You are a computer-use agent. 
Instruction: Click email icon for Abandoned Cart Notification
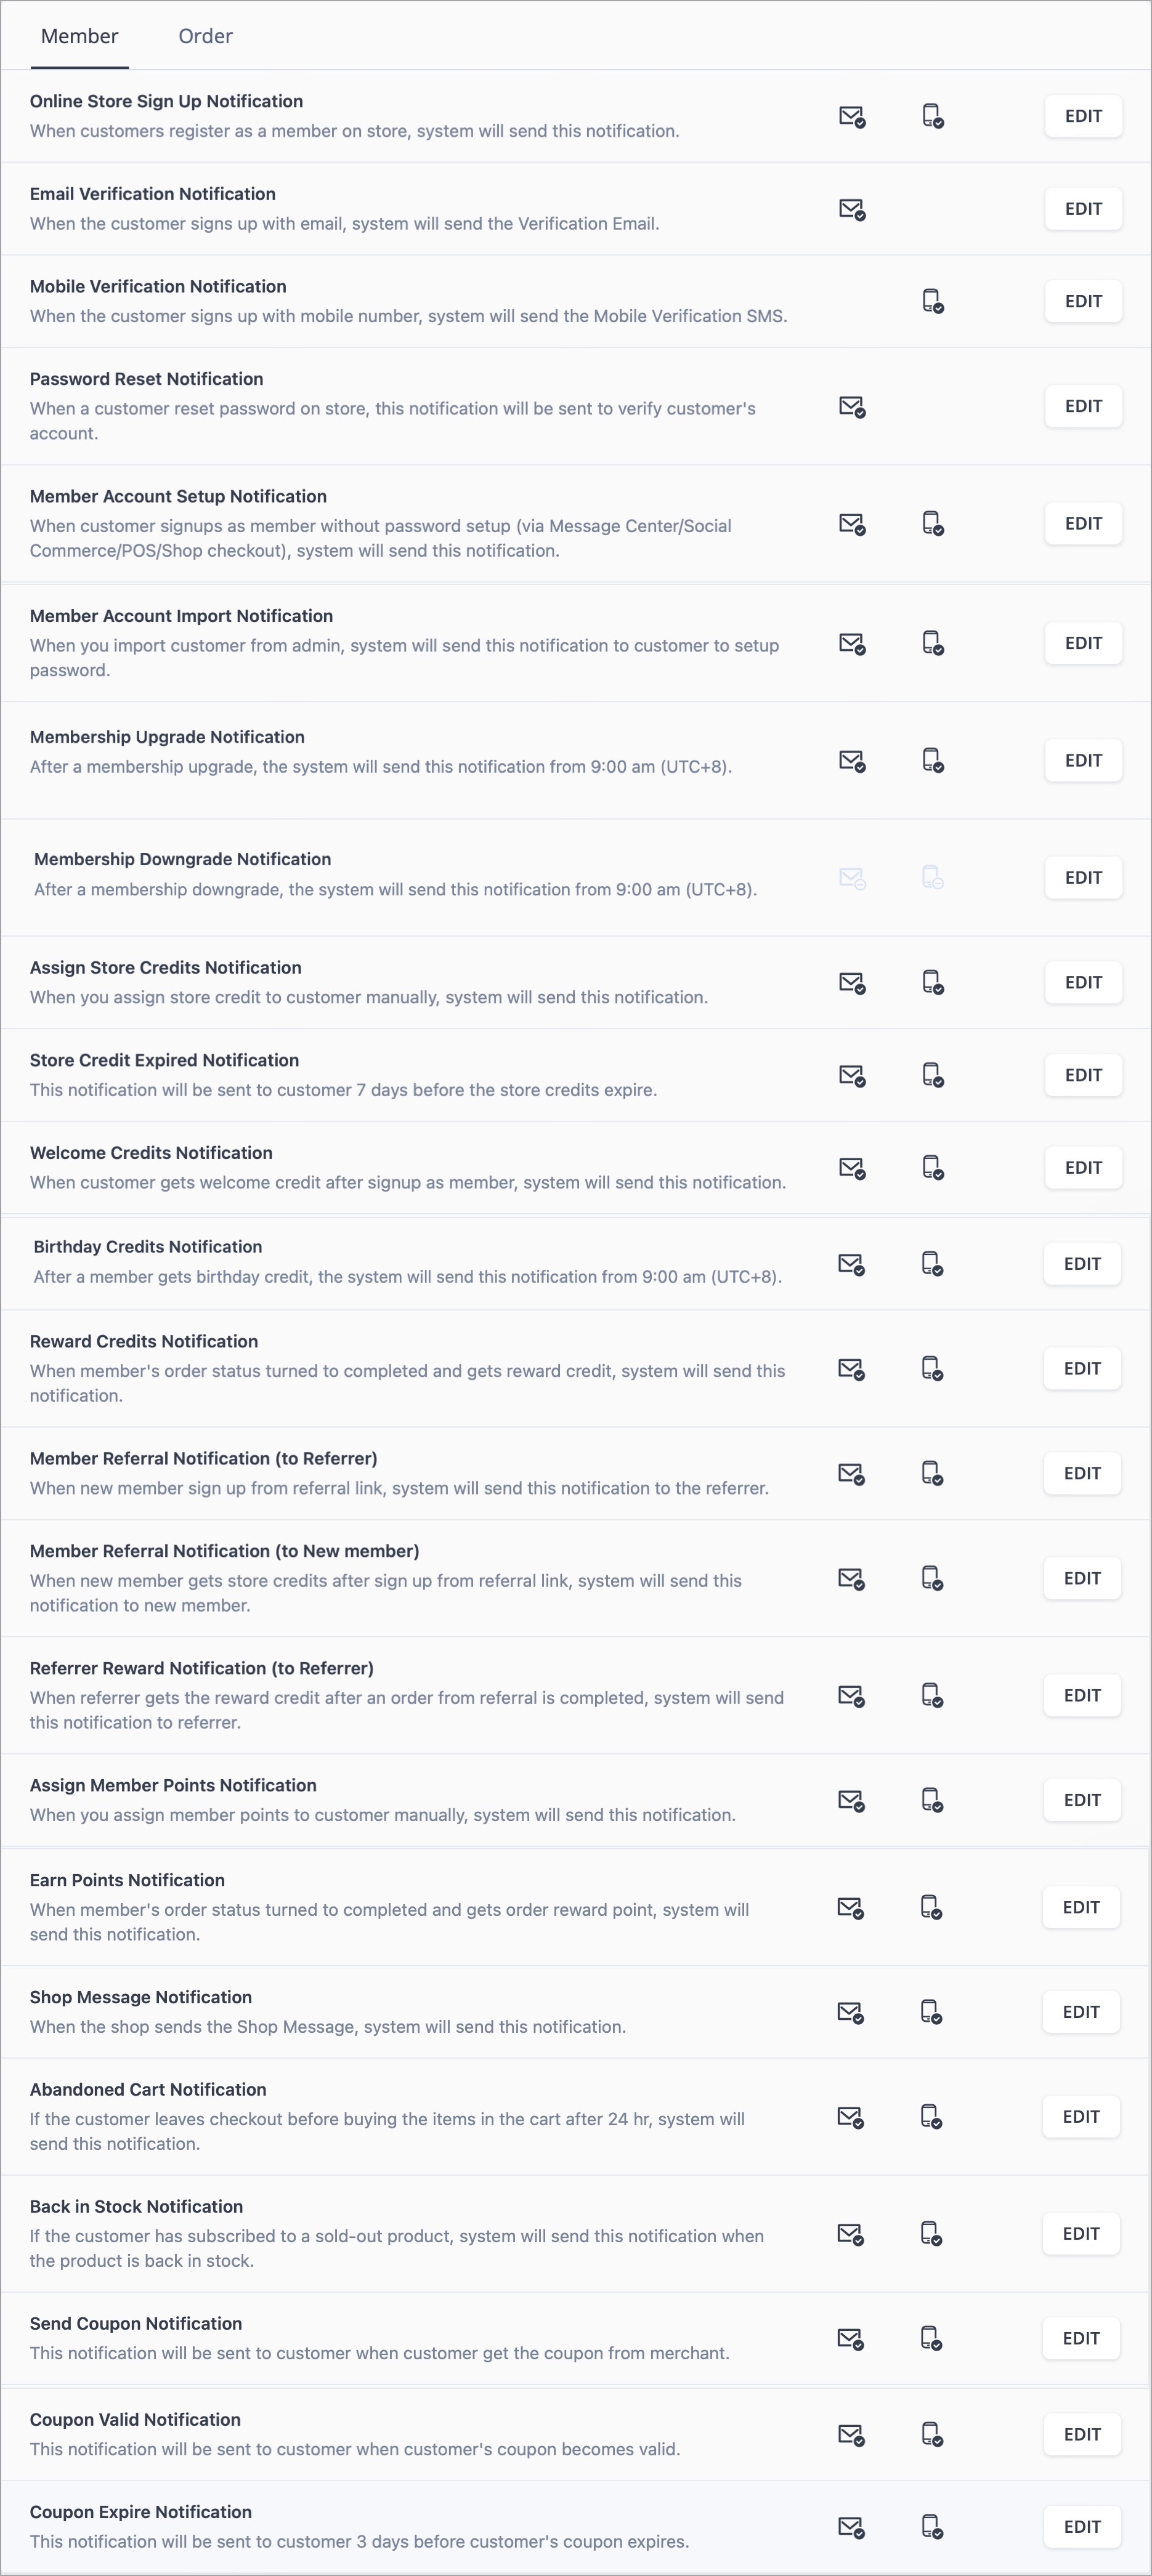(x=850, y=2117)
